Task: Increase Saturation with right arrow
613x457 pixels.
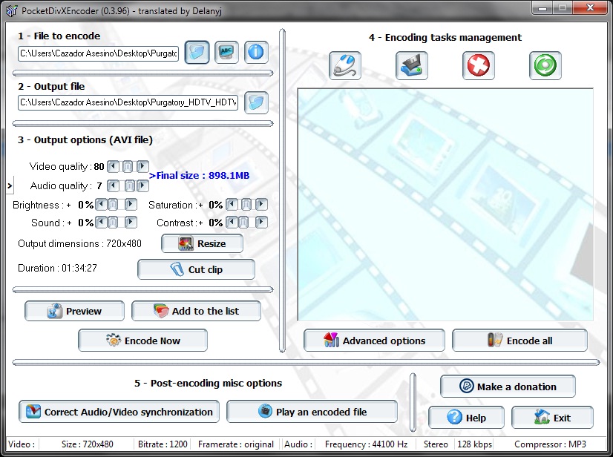Action: coord(261,204)
